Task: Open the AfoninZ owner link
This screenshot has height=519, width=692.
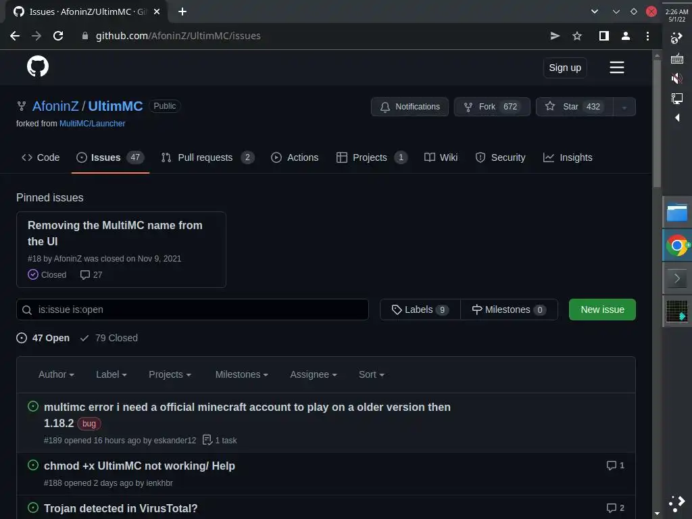Action: 55,106
